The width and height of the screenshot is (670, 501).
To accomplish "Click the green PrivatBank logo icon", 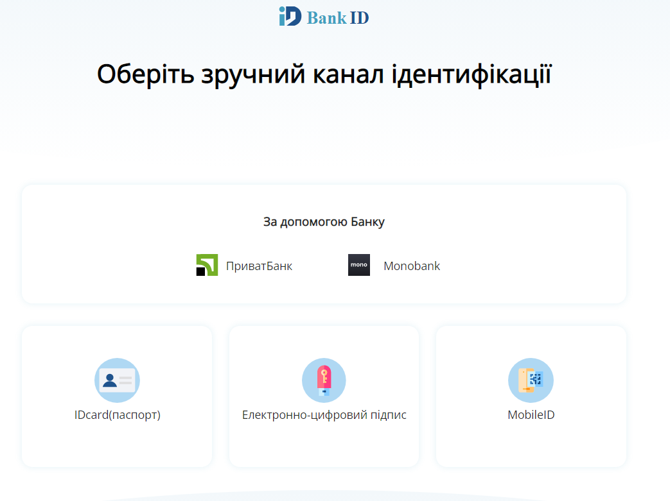I will (207, 265).
